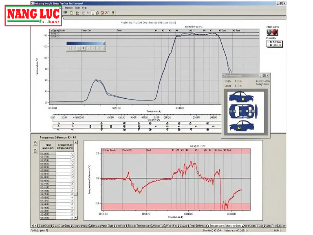Toggle probe button 7 in floating toolbar

point(97,48)
